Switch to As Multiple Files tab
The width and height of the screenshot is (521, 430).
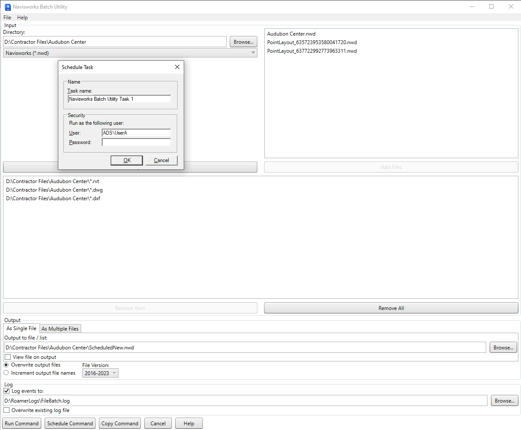[x=60, y=329]
